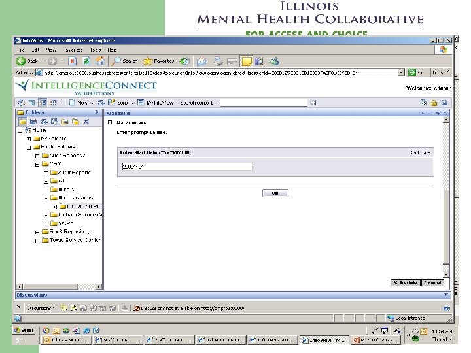
Task: Collapse the Folders panel with its arrow
Action: pos(97,112)
